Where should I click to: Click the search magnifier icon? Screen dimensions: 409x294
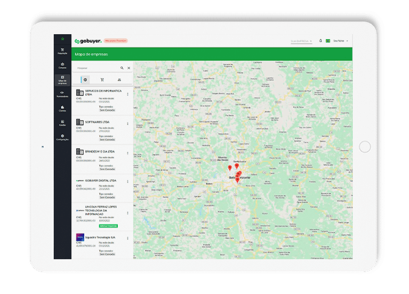[x=121, y=68]
